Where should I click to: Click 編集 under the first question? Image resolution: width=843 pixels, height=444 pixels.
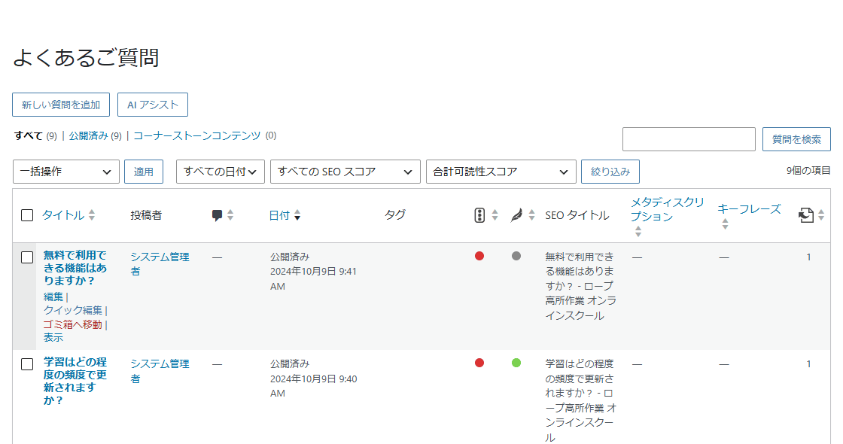[x=53, y=297]
